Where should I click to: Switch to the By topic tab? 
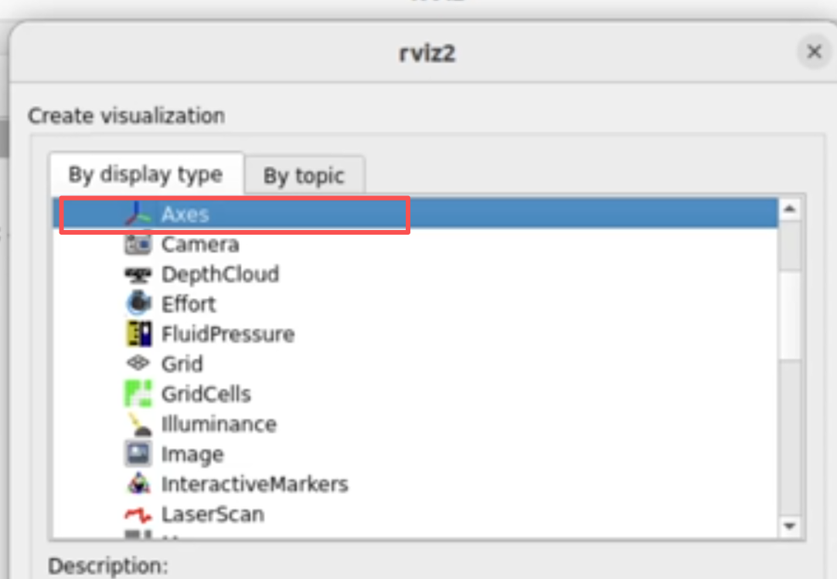[305, 175]
